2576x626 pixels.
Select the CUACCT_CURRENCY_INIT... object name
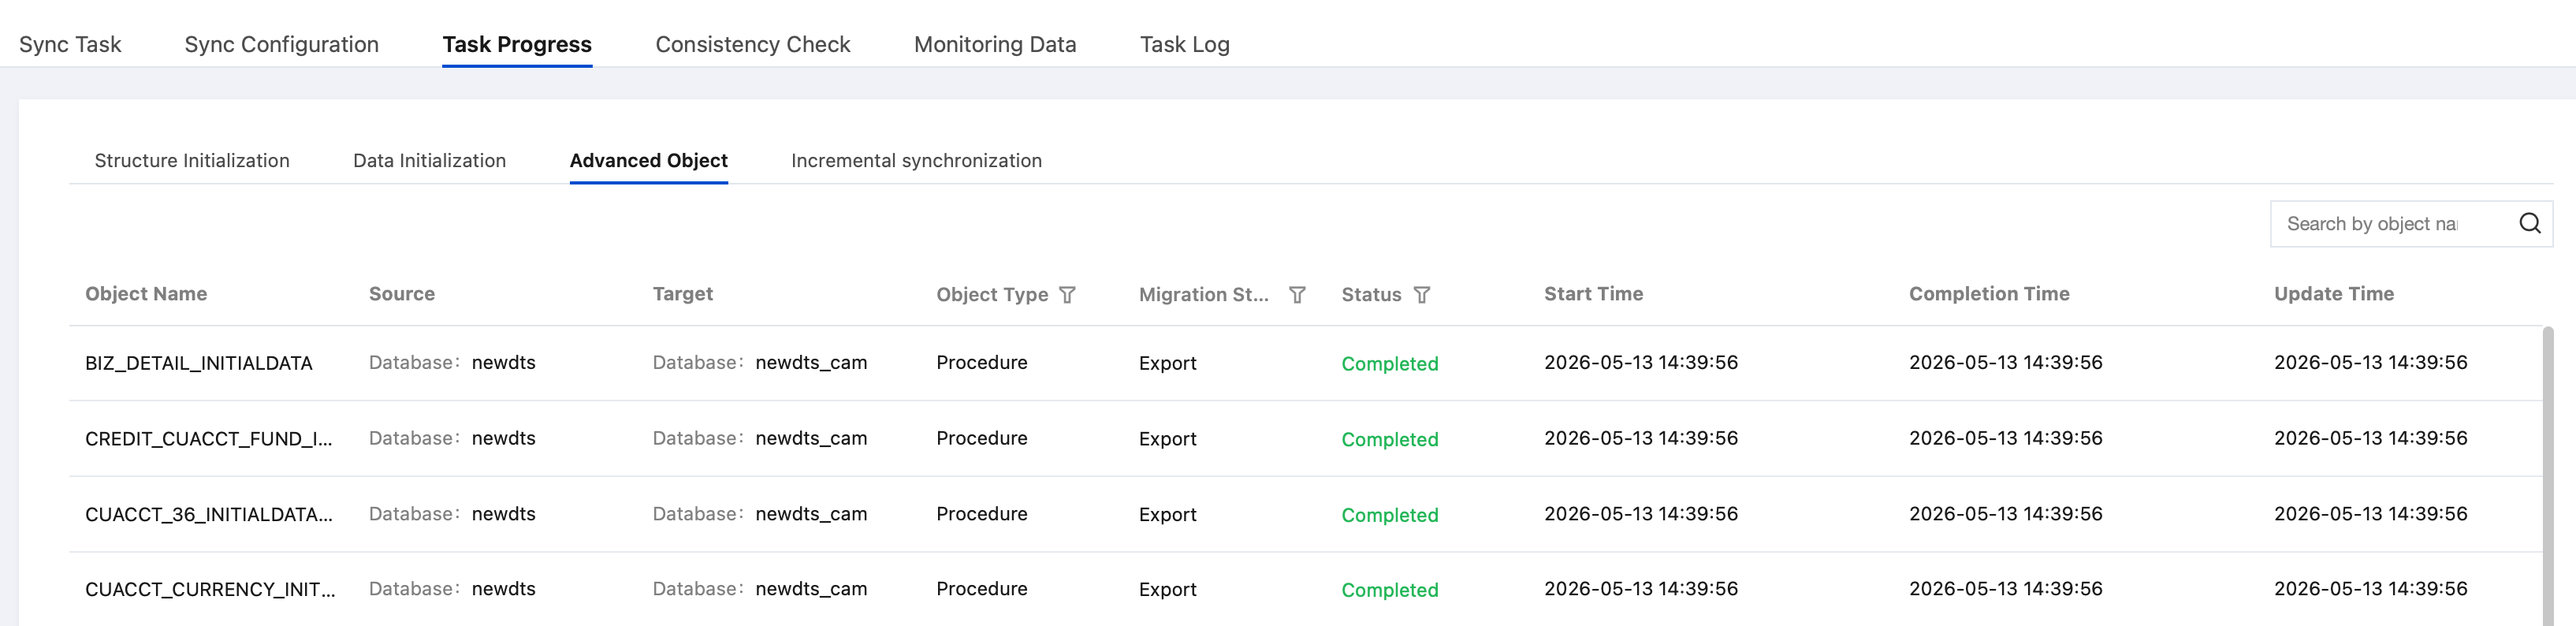click(x=210, y=590)
